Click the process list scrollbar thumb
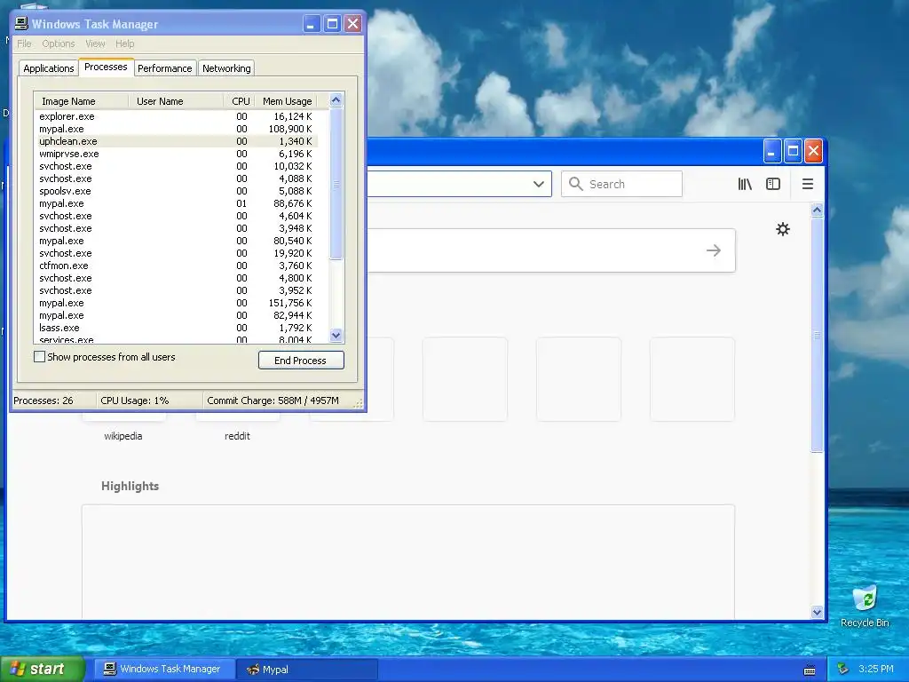The width and height of the screenshot is (909, 682). (x=336, y=184)
